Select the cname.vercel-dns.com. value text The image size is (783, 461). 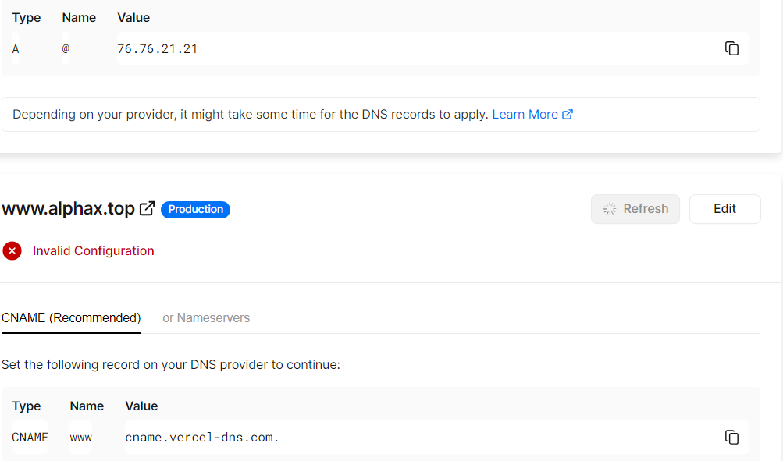(x=202, y=438)
